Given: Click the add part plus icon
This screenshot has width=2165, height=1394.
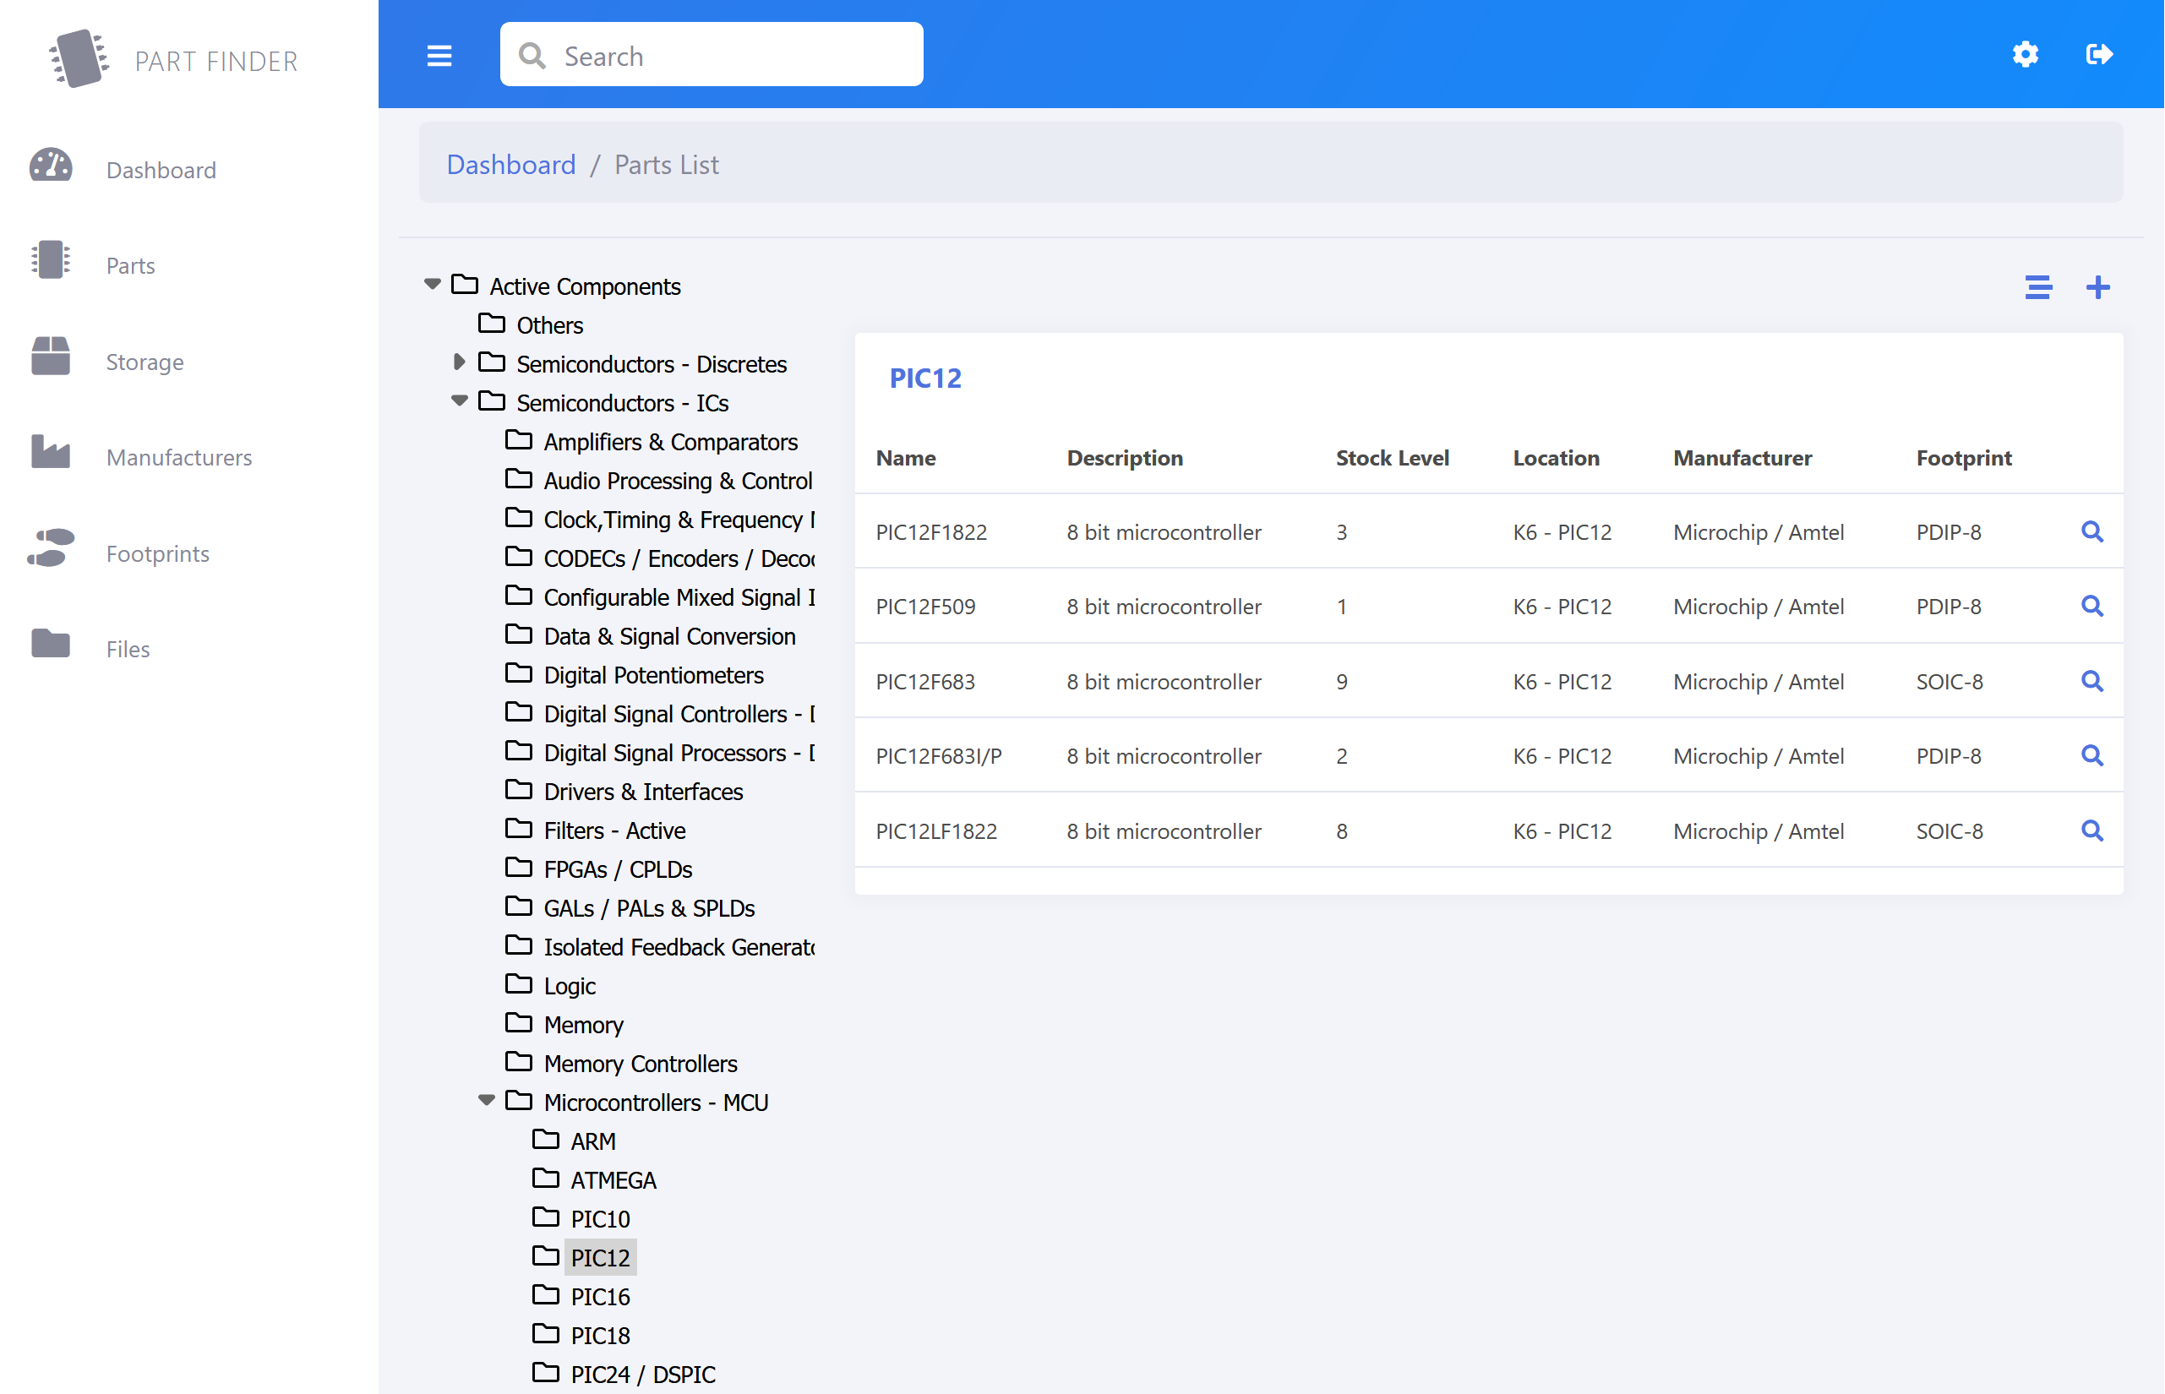Looking at the screenshot, I should 2097,288.
